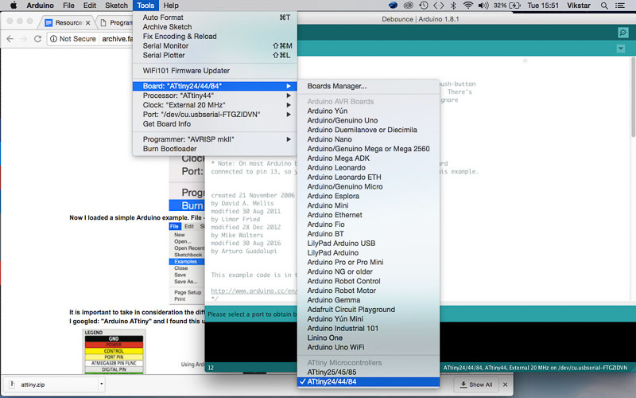This screenshot has height=398, width=636.
Task: Click the volume speaker icon
Action: [483, 6]
